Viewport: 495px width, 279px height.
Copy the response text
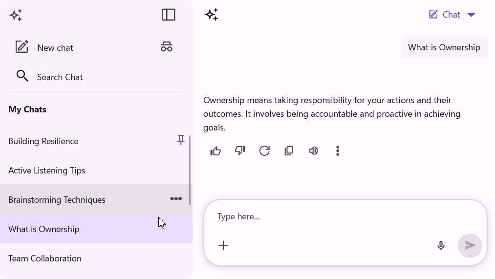[289, 151]
